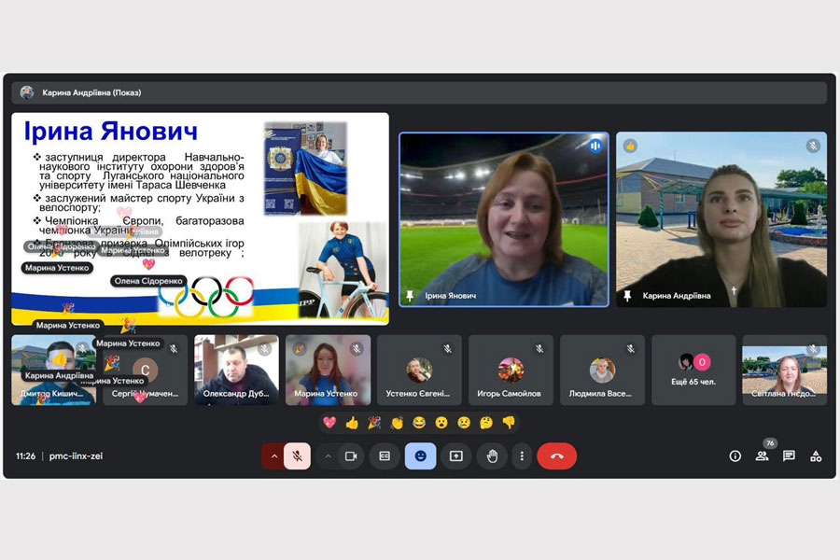The height and width of the screenshot is (560, 840).
Task: Select Світлана Гнєдо... participant tile
Action: click(784, 370)
